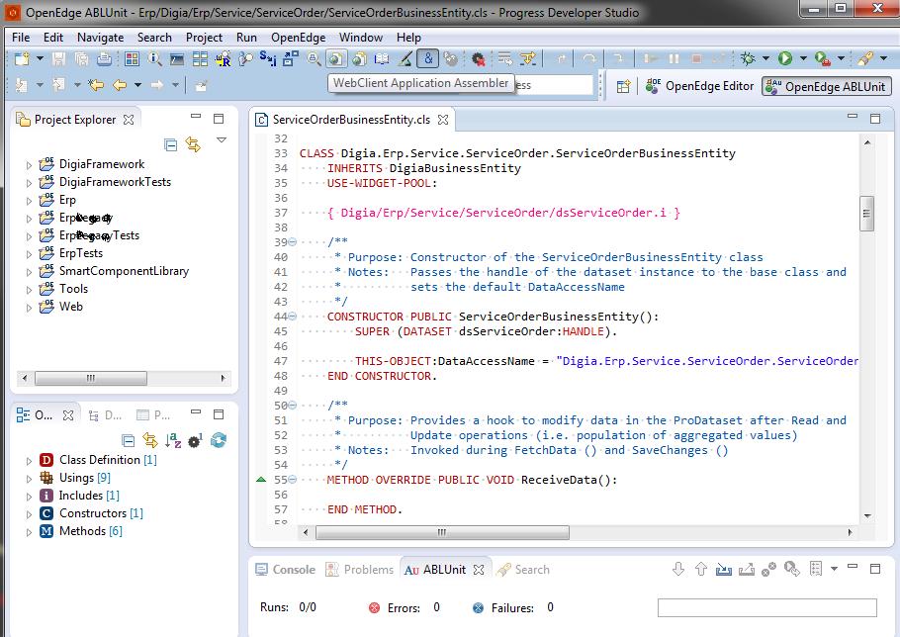
Task: Click the Print toolbar icon
Action: click(x=104, y=58)
